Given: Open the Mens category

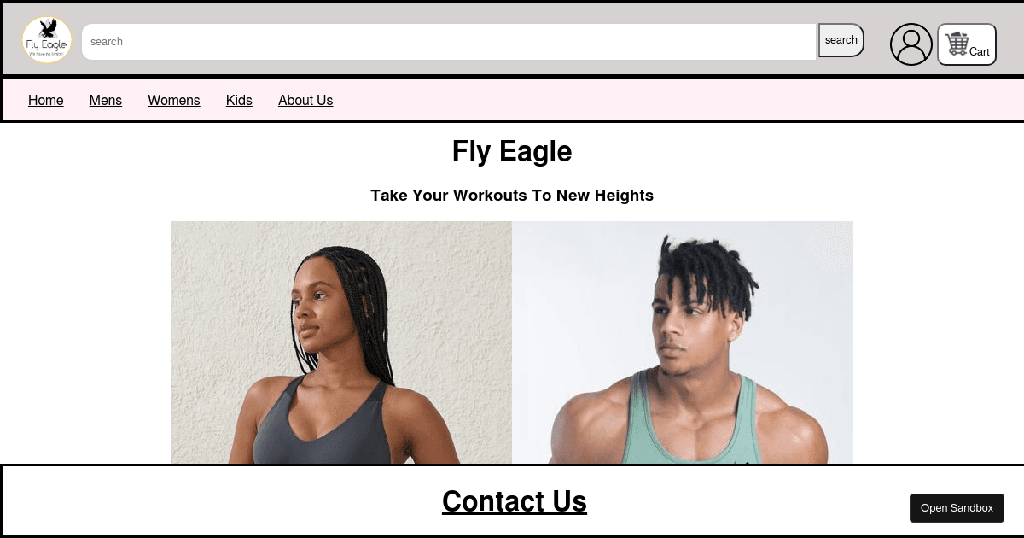Looking at the screenshot, I should pos(106,100).
